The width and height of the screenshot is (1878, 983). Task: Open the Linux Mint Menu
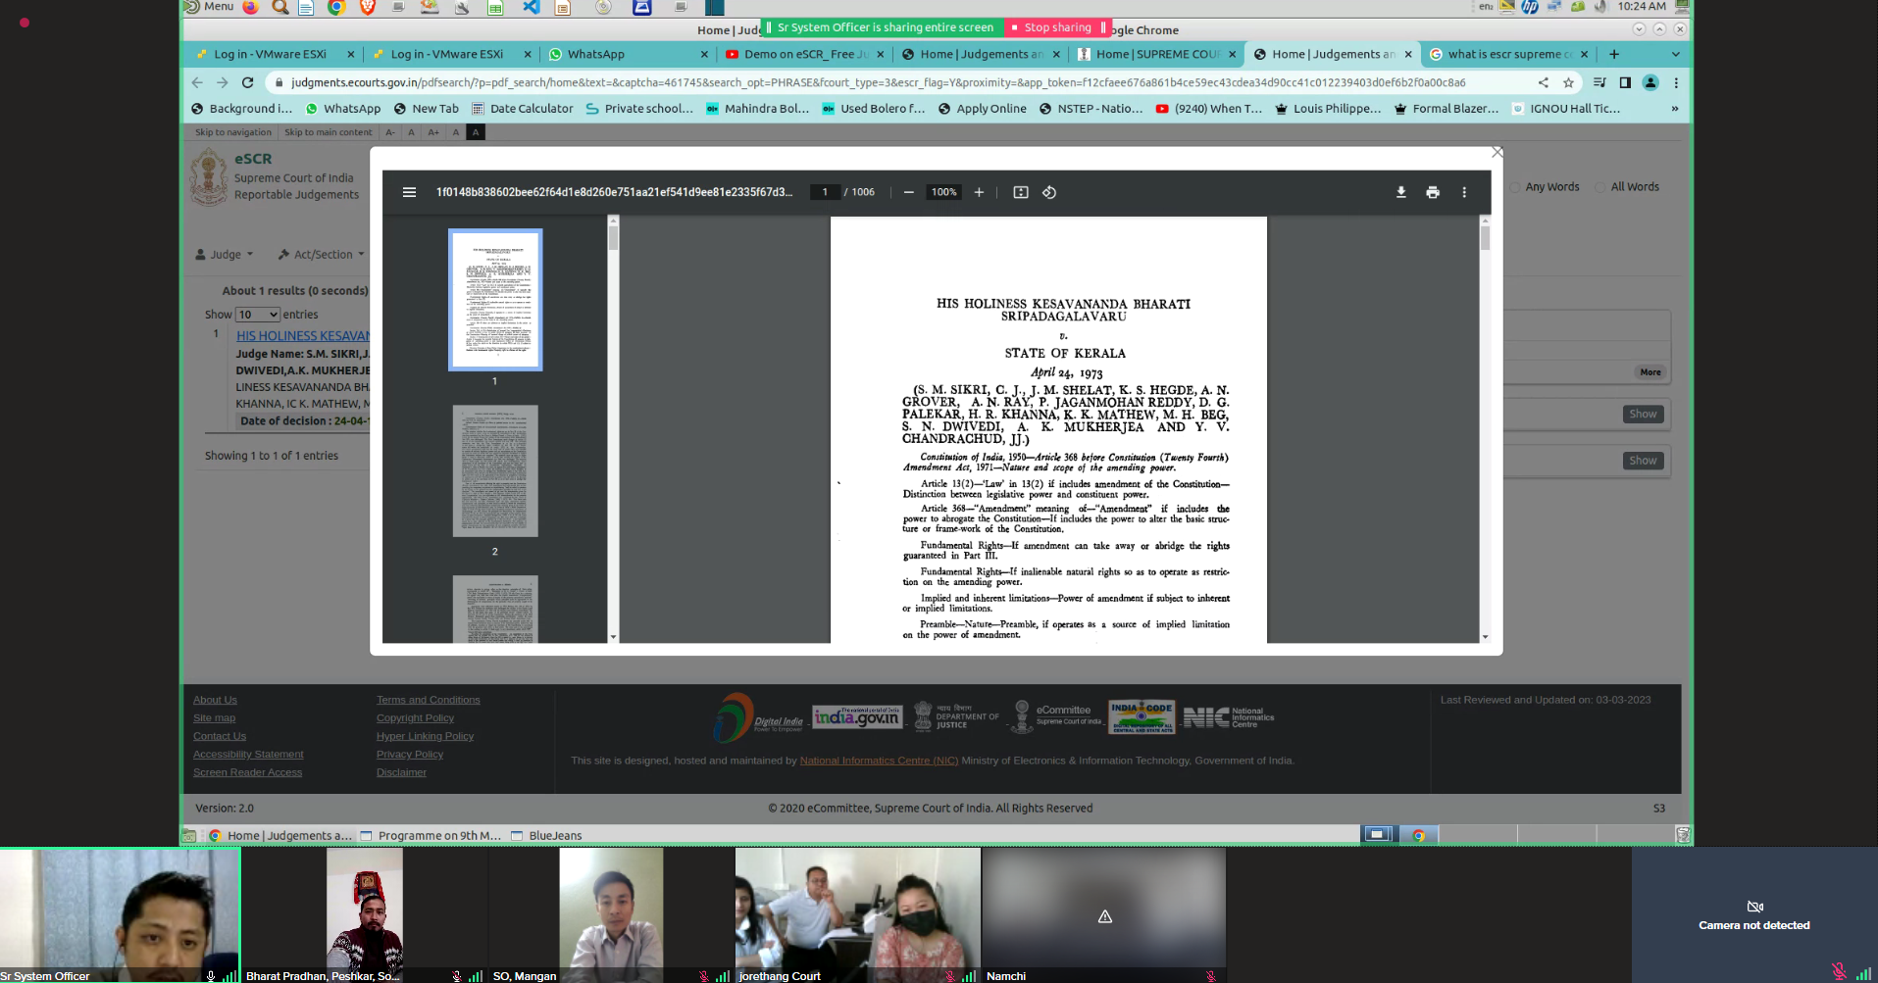click(210, 7)
